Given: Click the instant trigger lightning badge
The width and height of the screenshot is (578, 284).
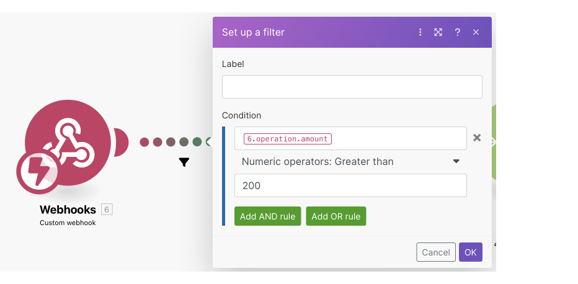Looking at the screenshot, I should [x=38, y=172].
